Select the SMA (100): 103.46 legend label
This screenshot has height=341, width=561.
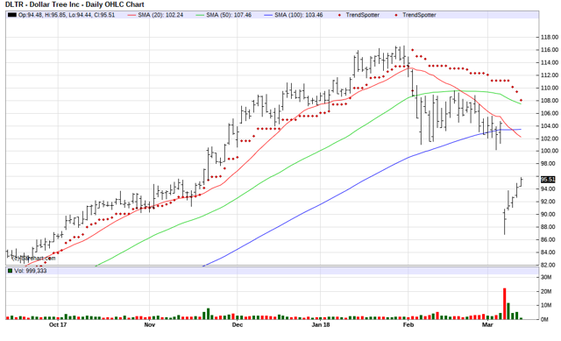point(299,15)
